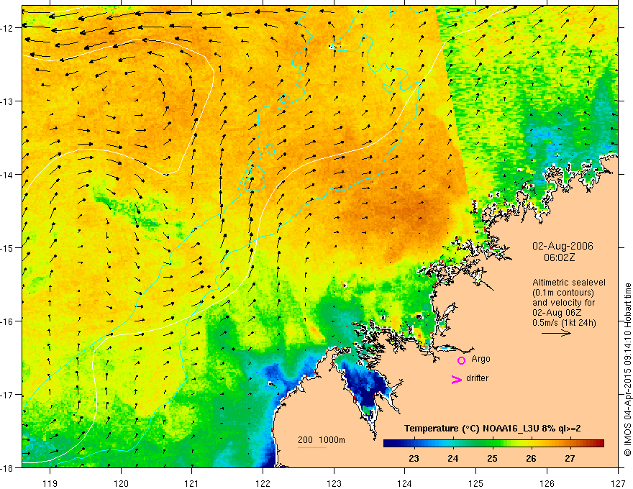The image size is (633, 489).
Task: Click the latitude axis label -15
Action: pyautogui.click(x=8, y=248)
